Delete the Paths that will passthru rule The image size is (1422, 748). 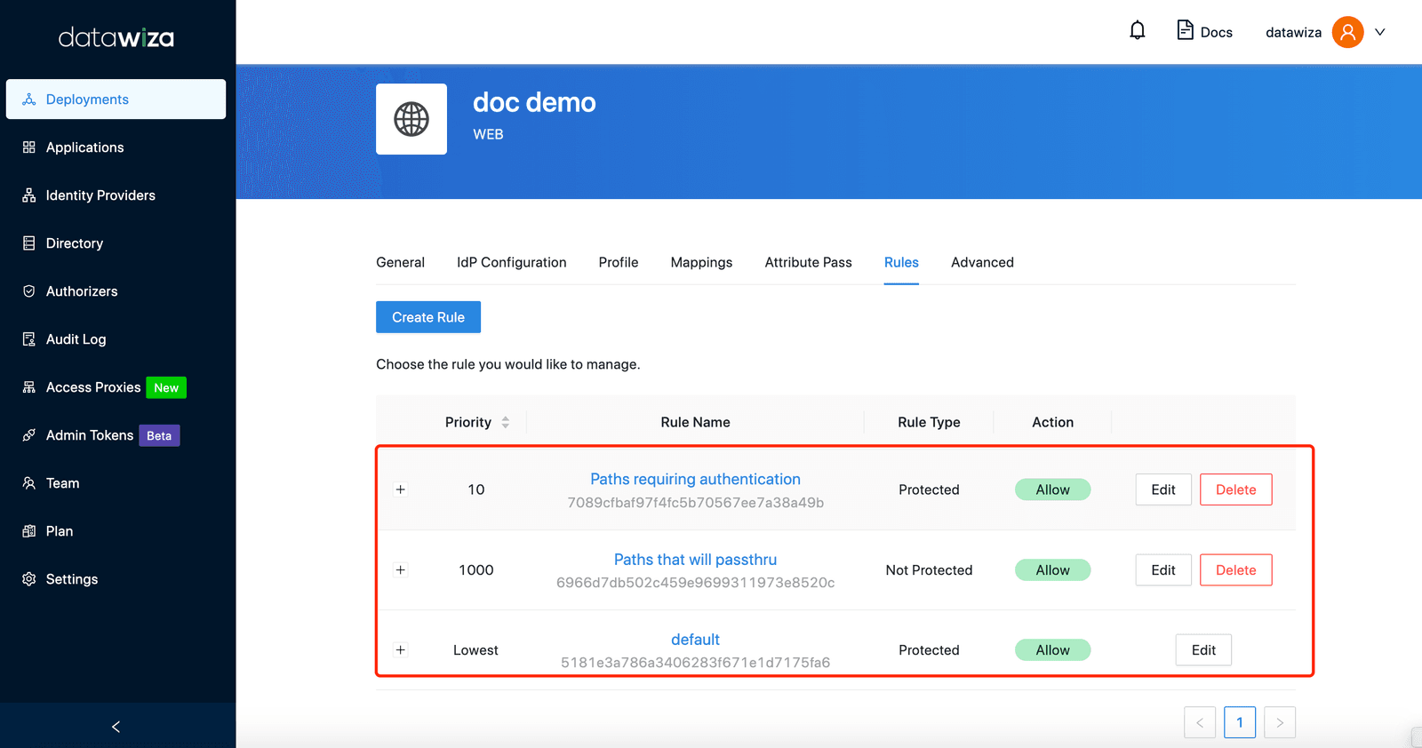[x=1235, y=570]
